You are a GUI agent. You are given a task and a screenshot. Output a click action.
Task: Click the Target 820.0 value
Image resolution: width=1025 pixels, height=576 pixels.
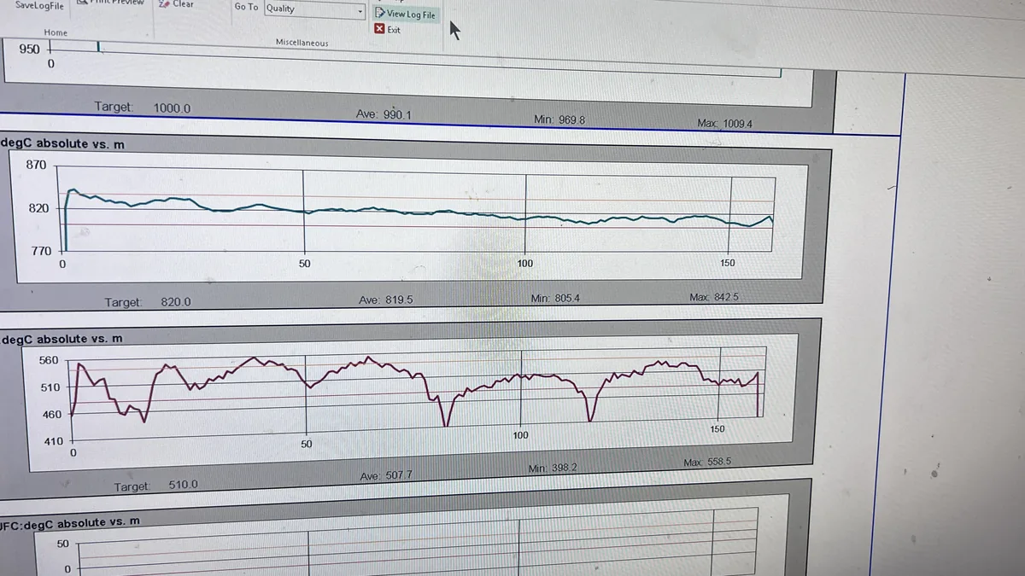point(175,302)
